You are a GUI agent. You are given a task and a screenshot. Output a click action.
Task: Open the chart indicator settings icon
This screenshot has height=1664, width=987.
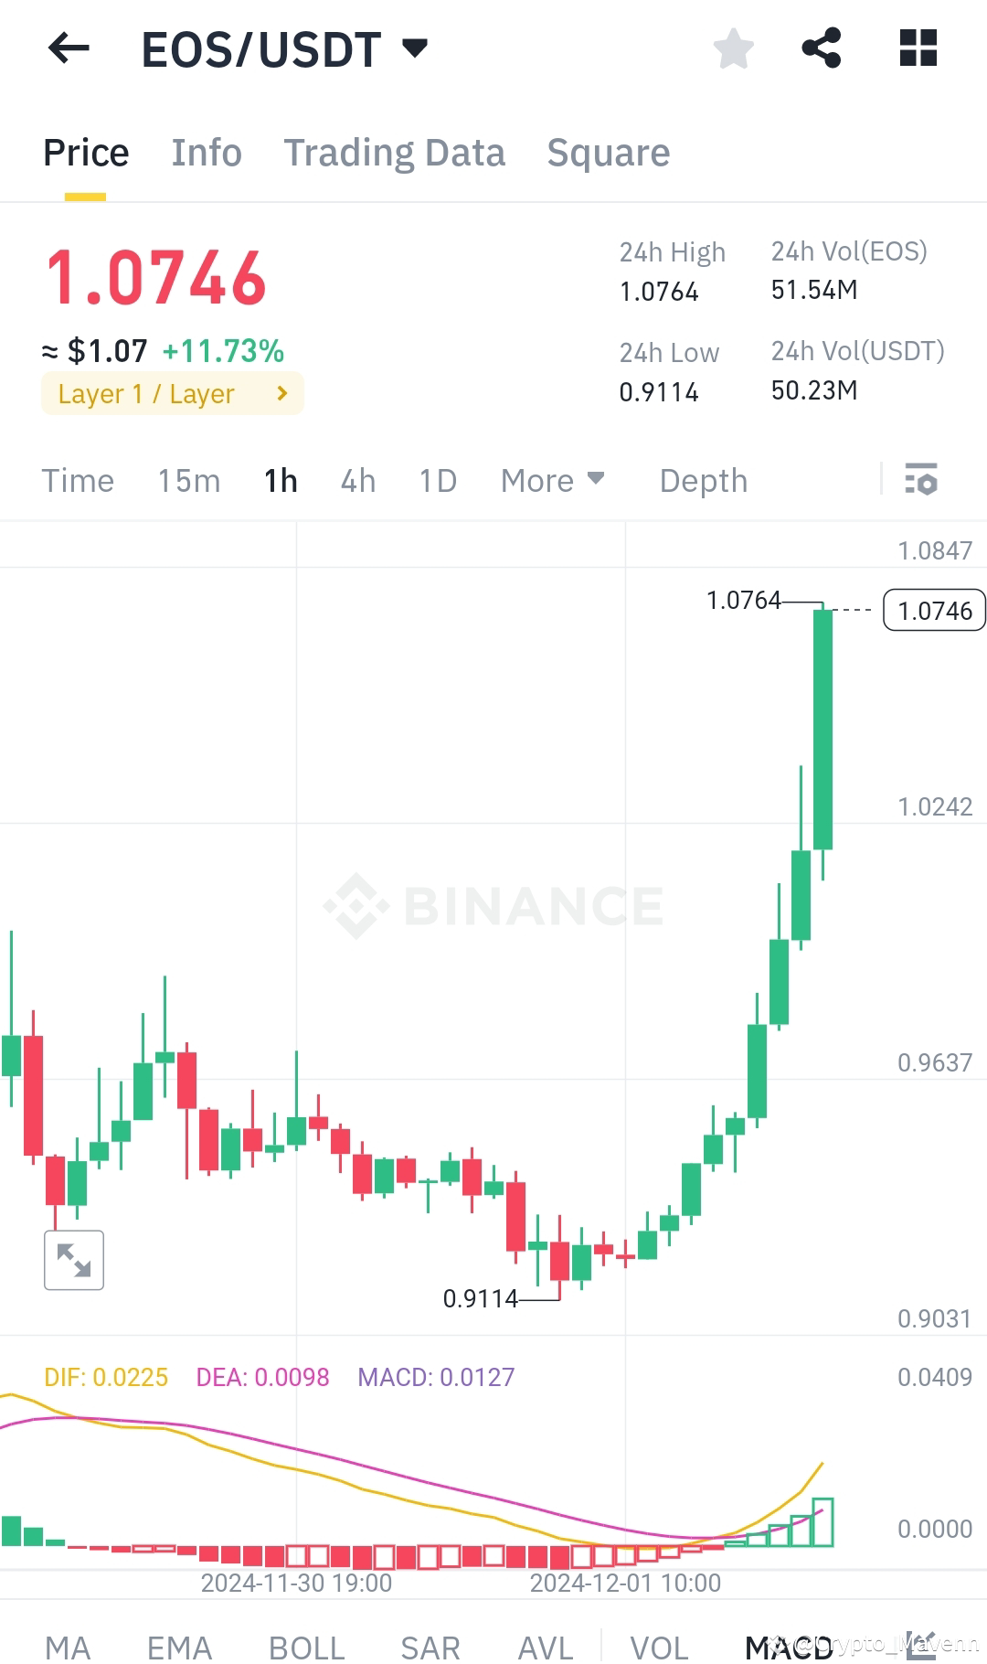(923, 479)
